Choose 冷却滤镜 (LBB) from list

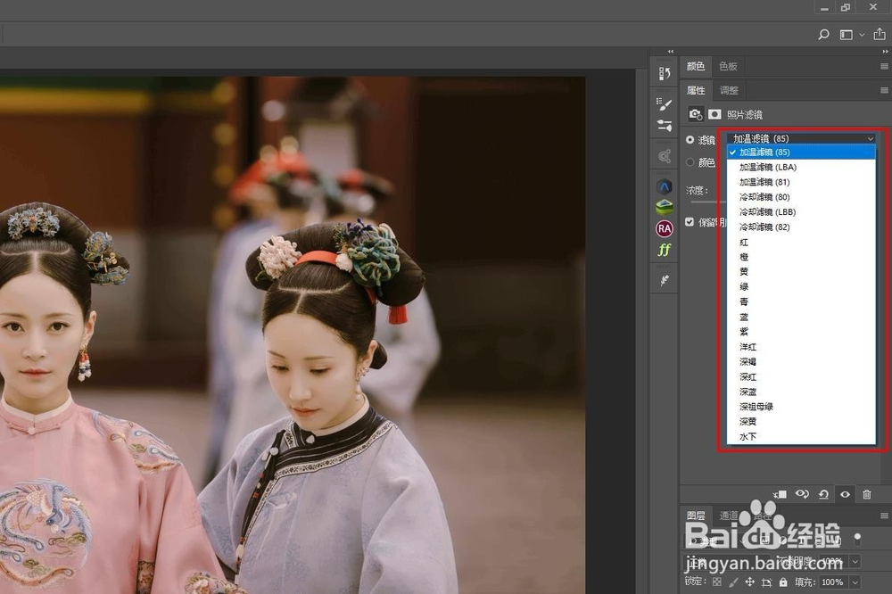(x=801, y=211)
